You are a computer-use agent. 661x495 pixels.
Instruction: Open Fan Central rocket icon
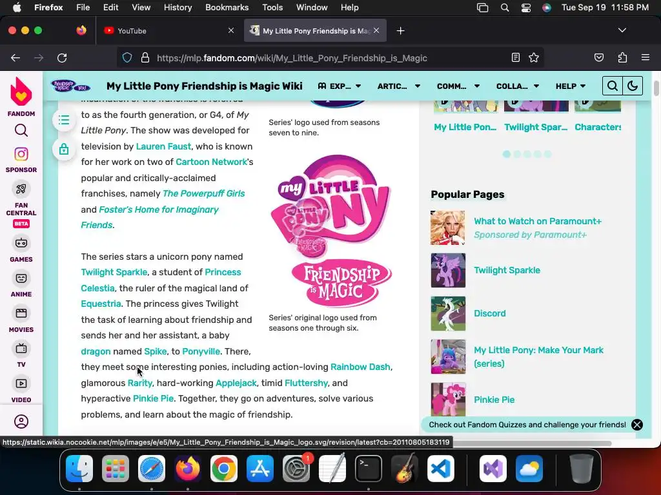coord(21,189)
